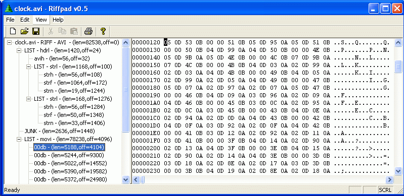Select strn chunk at off=1406
This screenshot has width=404, height=196.
pyautogui.click(x=74, y=123)
